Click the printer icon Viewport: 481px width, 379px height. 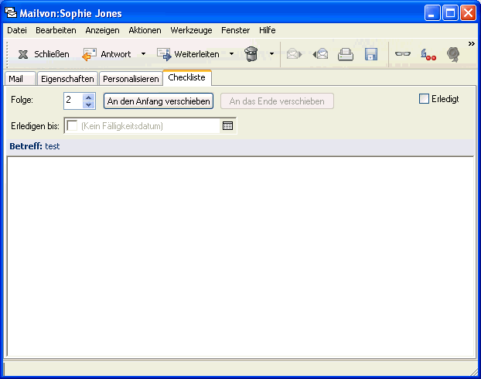tap(346, 54)
